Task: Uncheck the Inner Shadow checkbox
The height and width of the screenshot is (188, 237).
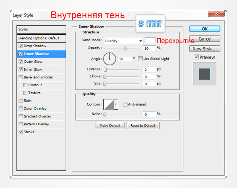Action: pos(21,54)
